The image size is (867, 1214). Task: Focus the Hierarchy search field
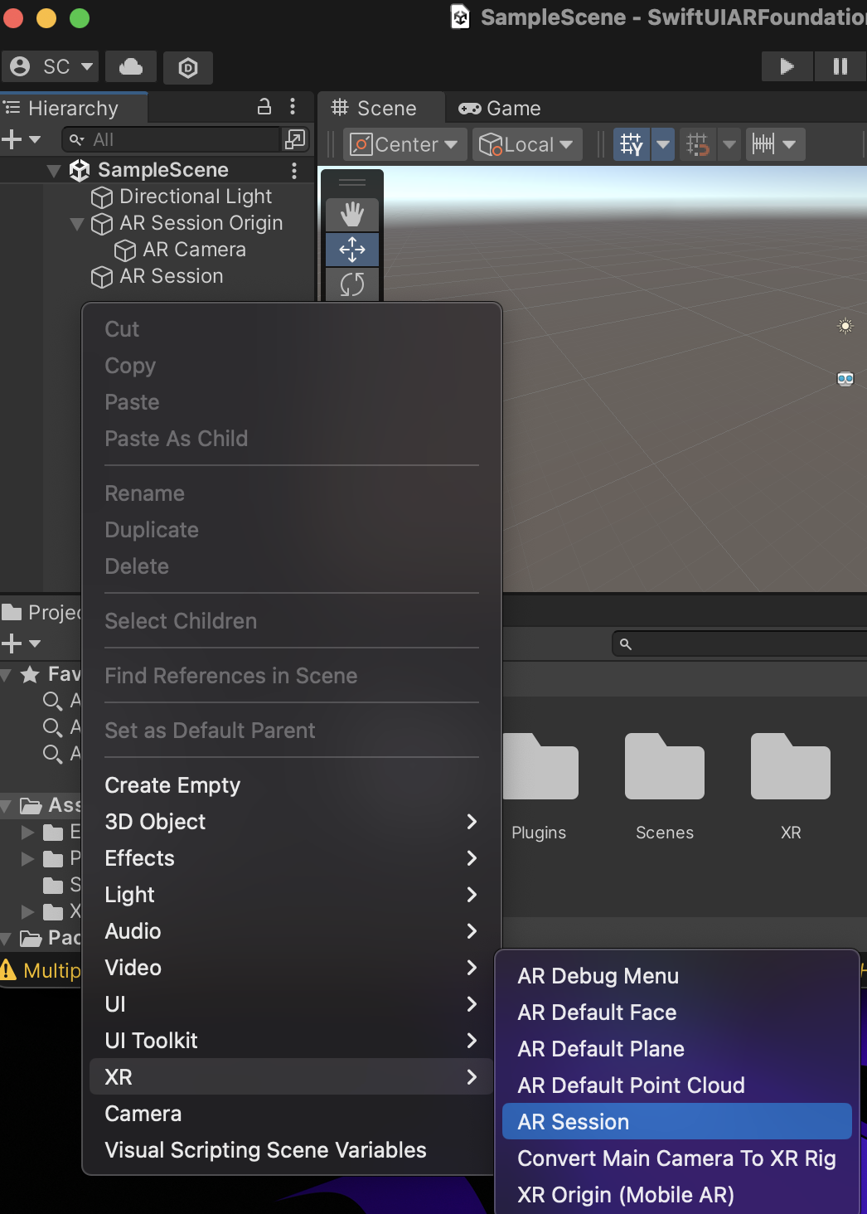[x=172, y=139]
